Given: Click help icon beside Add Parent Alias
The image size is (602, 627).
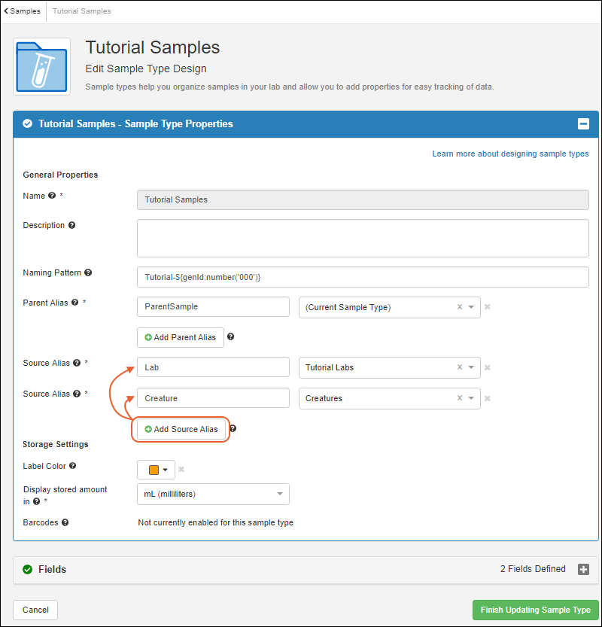Looking at the screenshot, I should 230,337.
